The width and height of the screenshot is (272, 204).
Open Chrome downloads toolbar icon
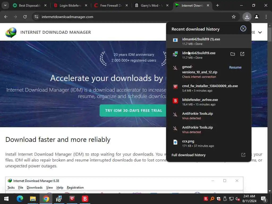[247, 17]
